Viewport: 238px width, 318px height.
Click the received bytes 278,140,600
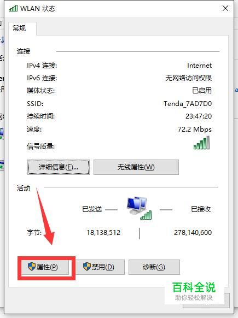193,233
